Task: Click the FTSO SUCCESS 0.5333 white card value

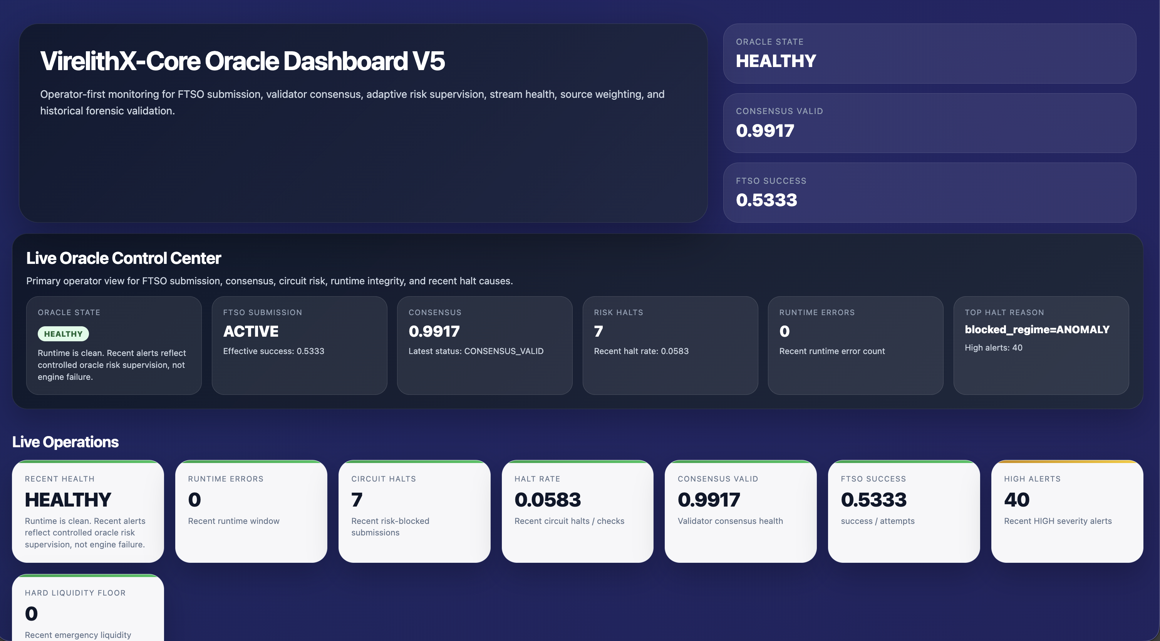Action: point(873,500)
